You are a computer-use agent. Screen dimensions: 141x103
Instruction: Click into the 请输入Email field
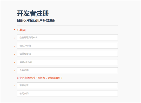coord(67,62)
